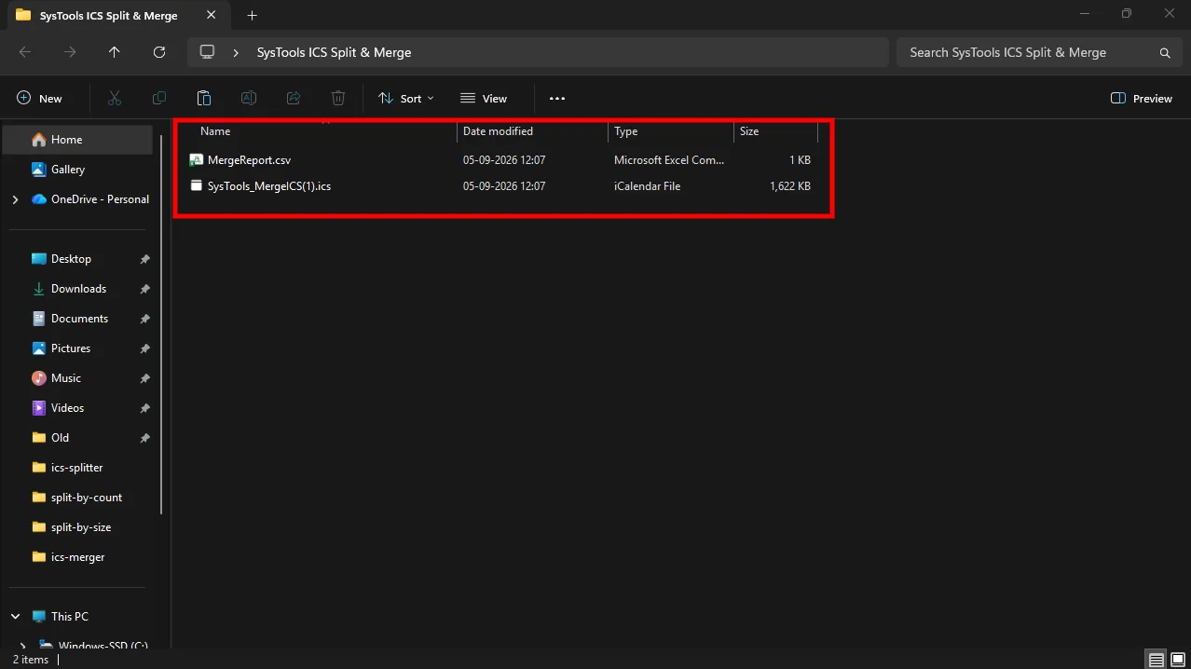Unpin the Downloads folder pin icon
The height and width of the screenshot is (669, 1191).
(144, 289)
